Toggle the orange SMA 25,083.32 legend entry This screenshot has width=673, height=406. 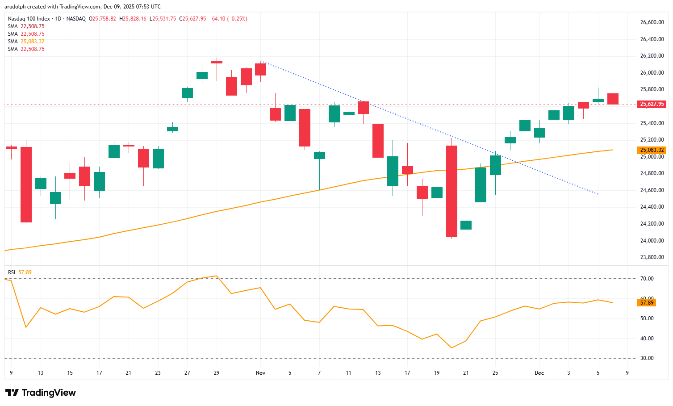tap(25, 41)
